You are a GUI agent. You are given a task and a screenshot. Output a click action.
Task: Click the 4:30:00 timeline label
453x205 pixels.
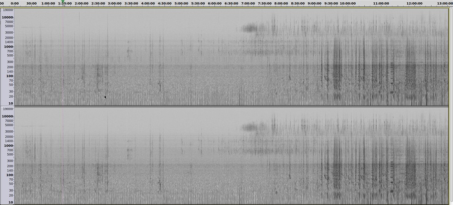(164, 3)
